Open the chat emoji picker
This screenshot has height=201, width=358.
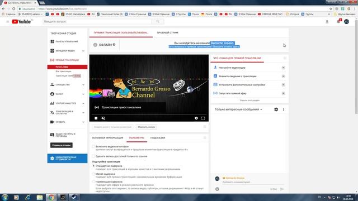(217, 189)
